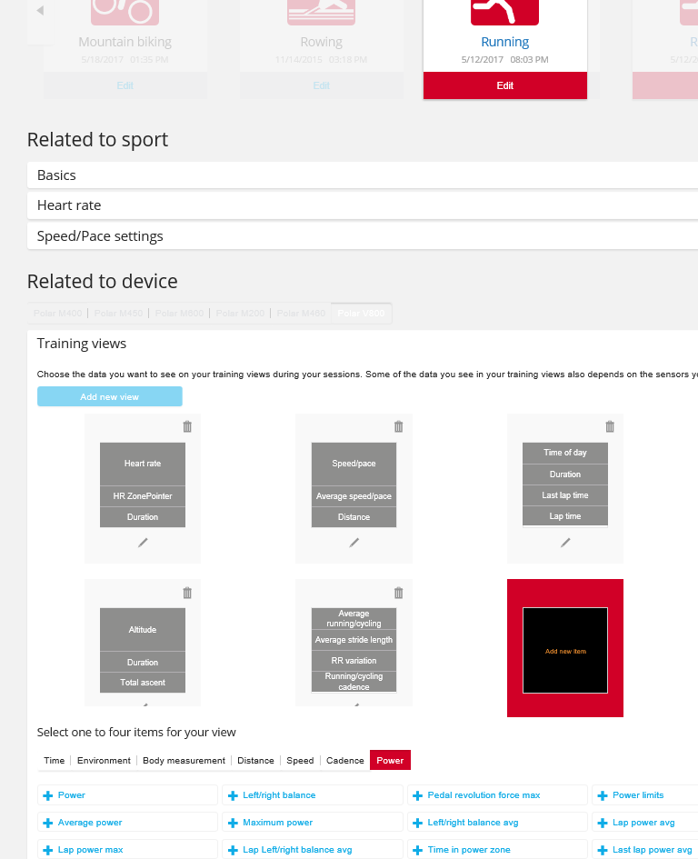Choose the Polar M200 device tab

click(240, 314)
